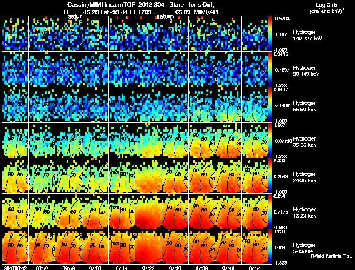Click the 'Cassini/MIMI Inca mTOF' title text

point(102,5)
